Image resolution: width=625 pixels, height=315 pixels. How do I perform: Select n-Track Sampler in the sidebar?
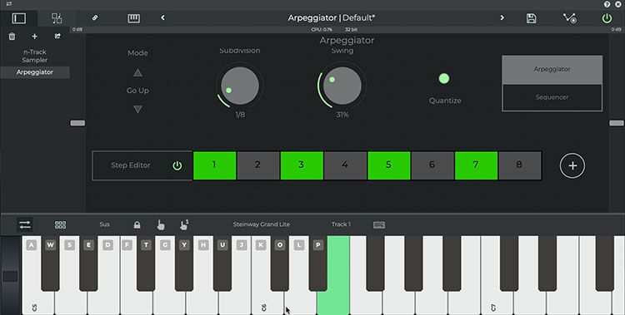point(35,56)
